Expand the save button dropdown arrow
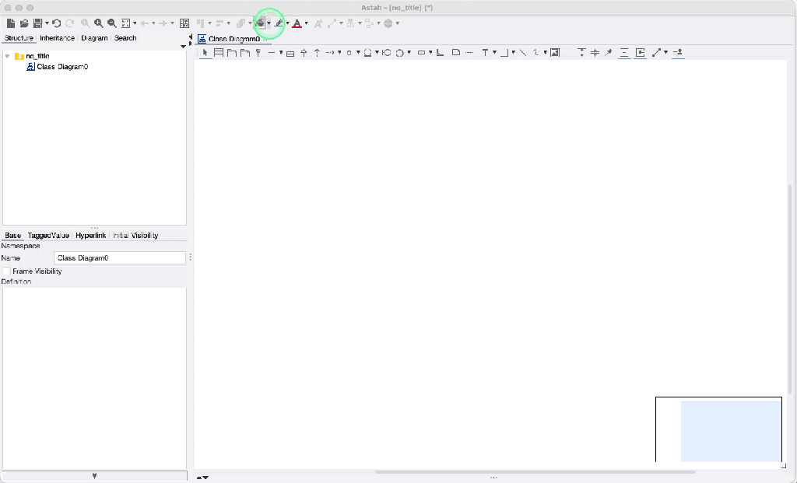This screenshot has width=797, height=483. [47, 23]
